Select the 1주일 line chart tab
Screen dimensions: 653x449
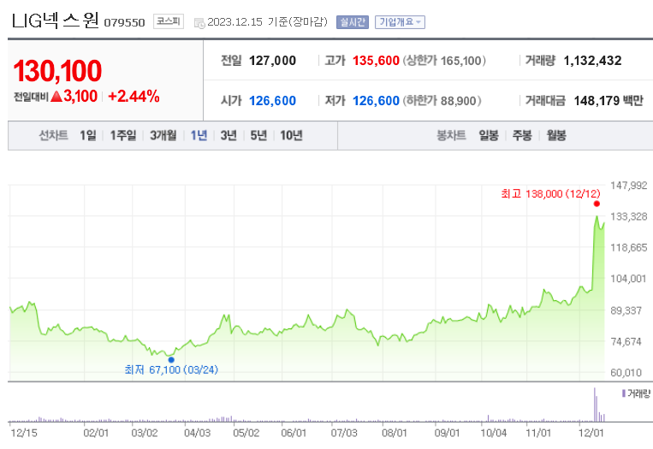[x=123, y=135]
